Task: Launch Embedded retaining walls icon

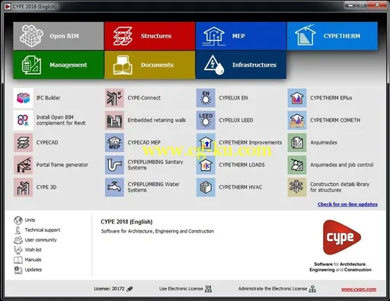Action: coord(114,120)
